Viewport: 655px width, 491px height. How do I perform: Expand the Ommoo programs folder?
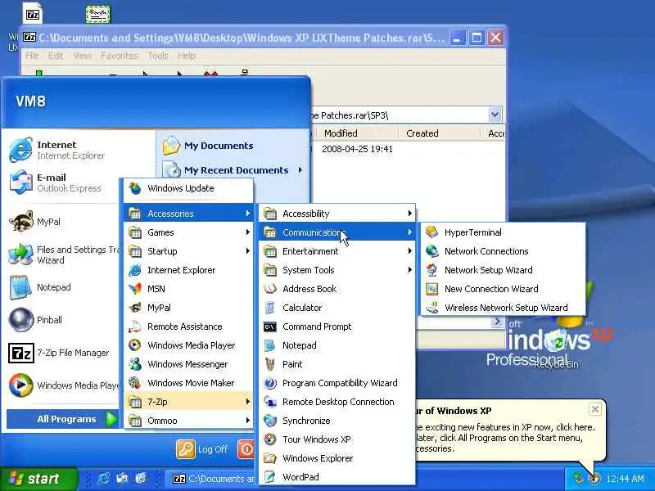pyautogui.click(x=189, y=421)
